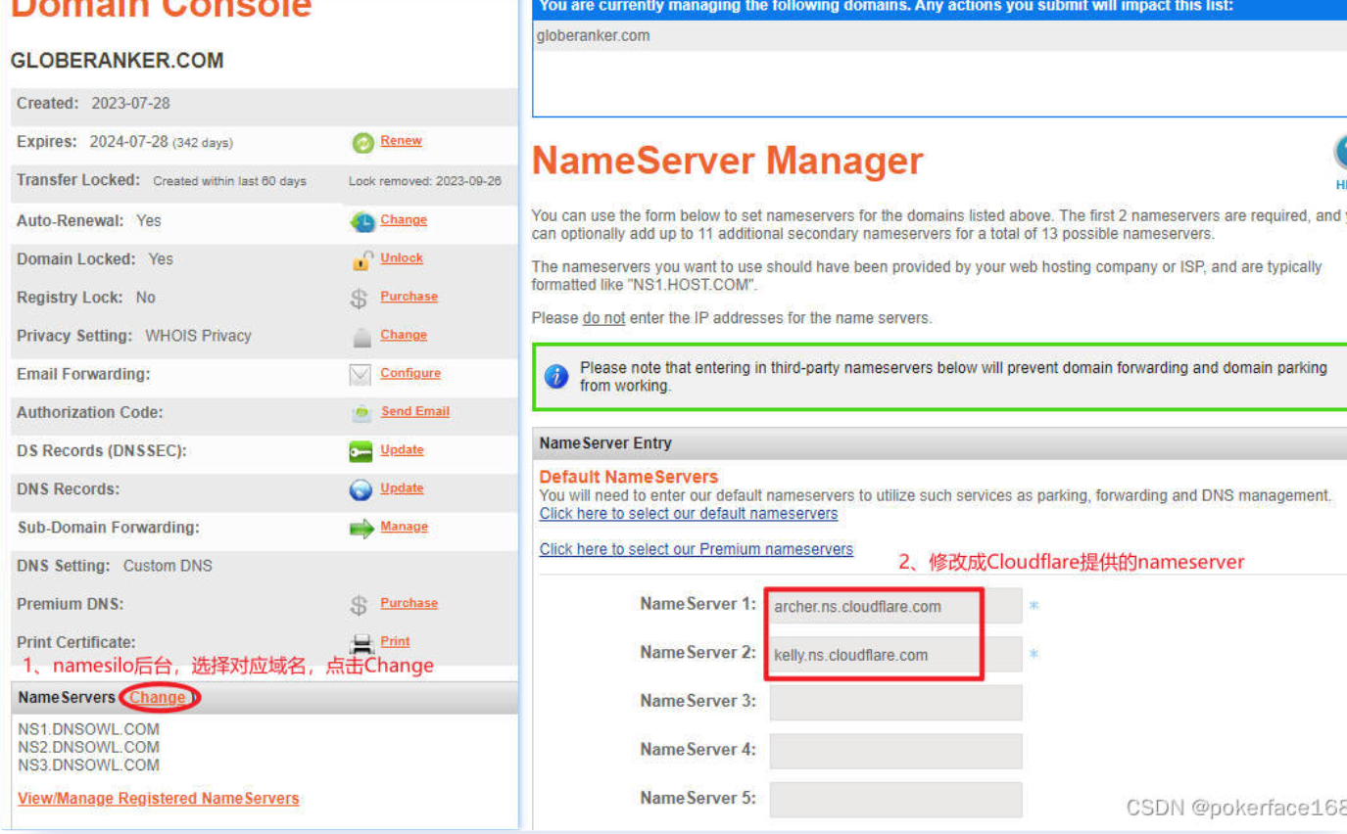Click the Email Forwarding envelope icon
The width and height of the screenshot is (1347, 834).
[x=361, y=375]
